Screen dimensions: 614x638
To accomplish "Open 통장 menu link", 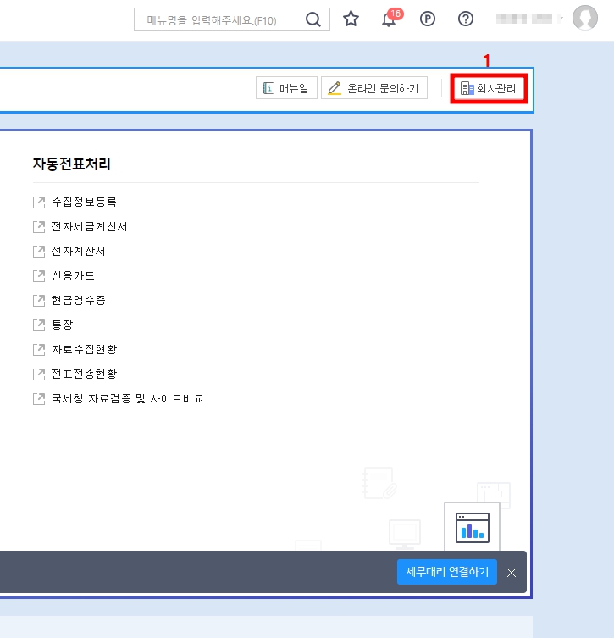I will tap(62, 325).
